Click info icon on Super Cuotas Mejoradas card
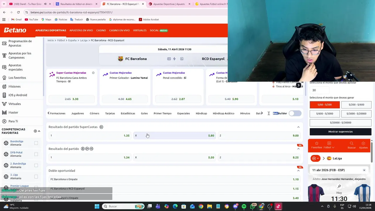The width and height of the screenshot is (375, 211). coord(93,73)
